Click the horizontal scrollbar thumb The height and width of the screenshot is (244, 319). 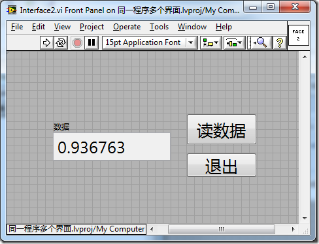pos(222,229)
